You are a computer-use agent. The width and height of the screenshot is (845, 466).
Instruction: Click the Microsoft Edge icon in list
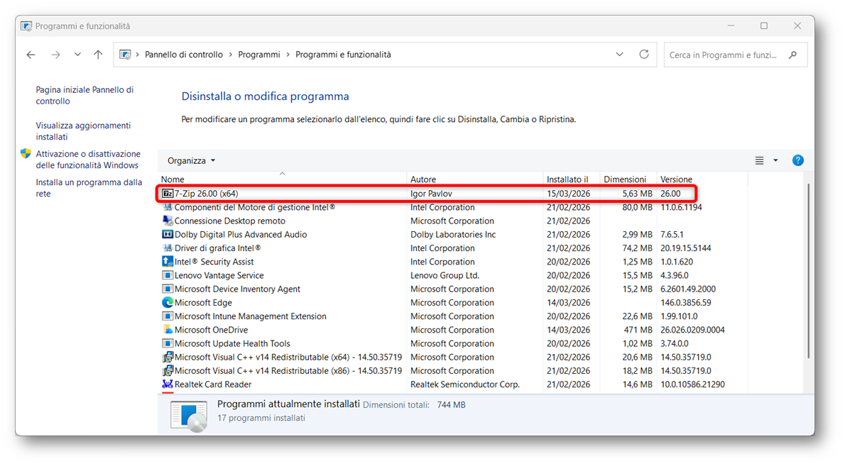pos(168,303)
